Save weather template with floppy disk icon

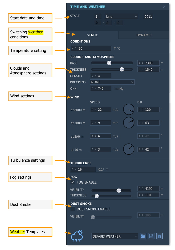point(151,236)
